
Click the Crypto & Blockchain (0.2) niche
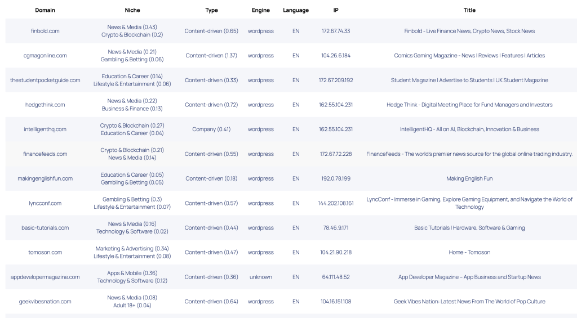[132, 35]
